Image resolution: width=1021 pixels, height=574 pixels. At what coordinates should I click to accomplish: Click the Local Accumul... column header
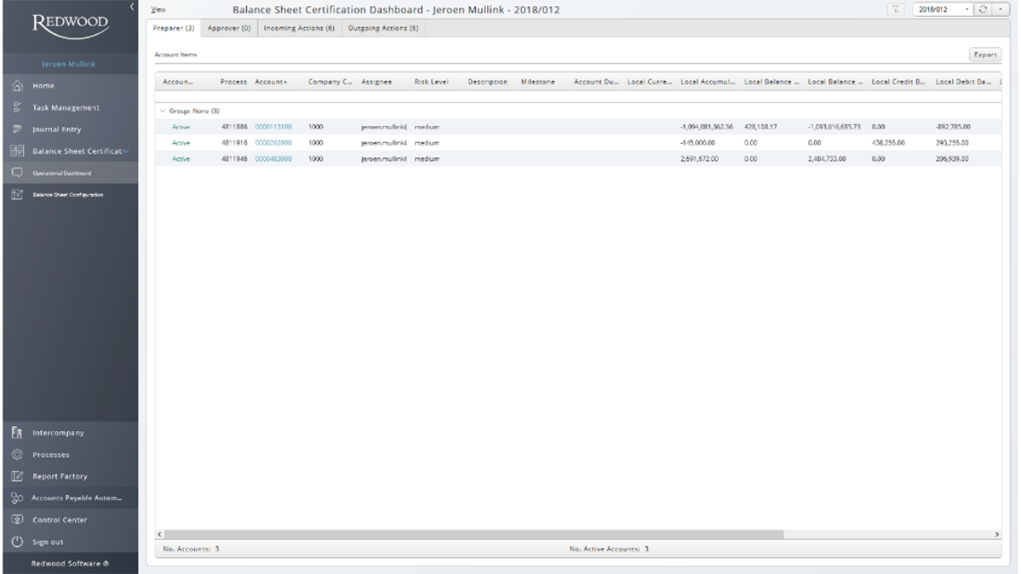708,82
